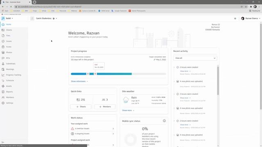Click the browser reload/stop icon
The image size is (262, 147).
(x=11, y=7)
